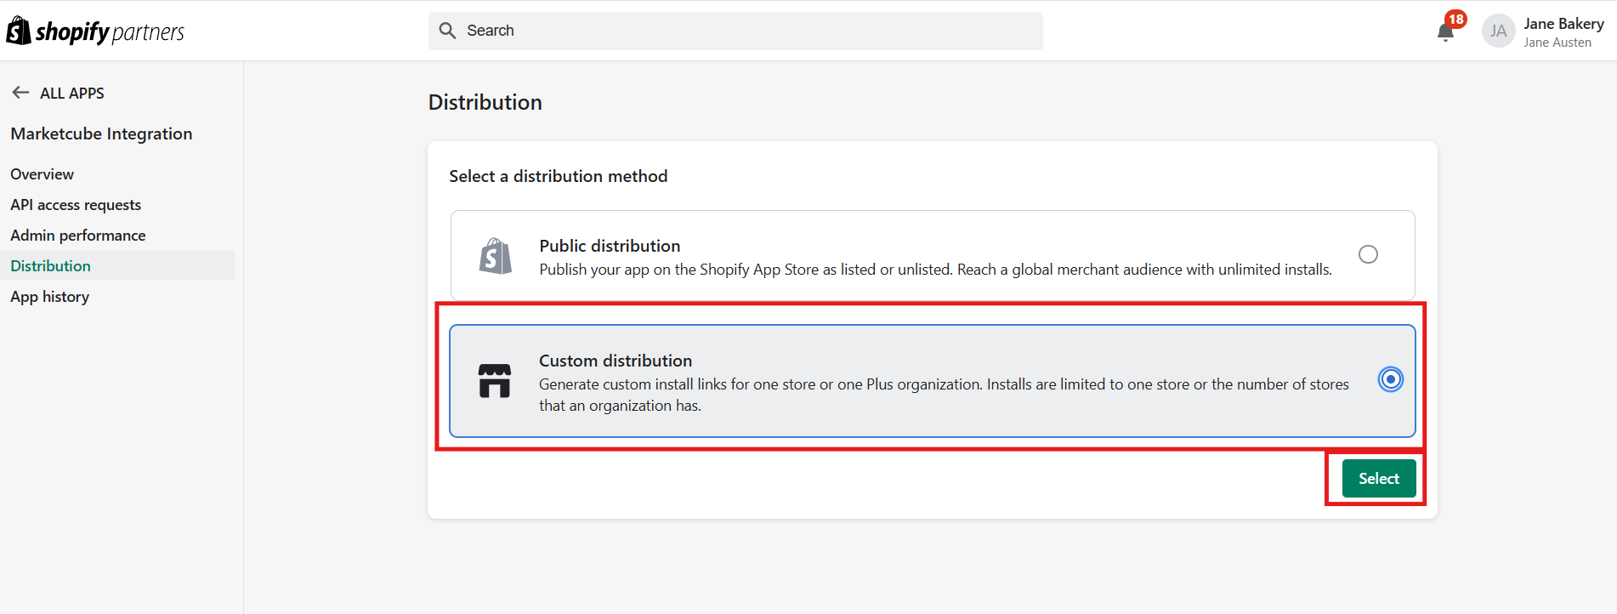The width and height of the screenshot is (1617, 614).
Task: Click the back arrow beside ALL APPS
Action: coord(20,93)
